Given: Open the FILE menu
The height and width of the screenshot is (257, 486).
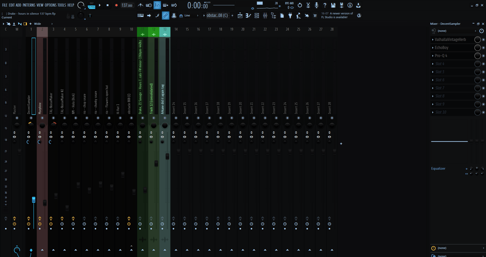Looking at the screenshot, I should [x=5, y=5].
